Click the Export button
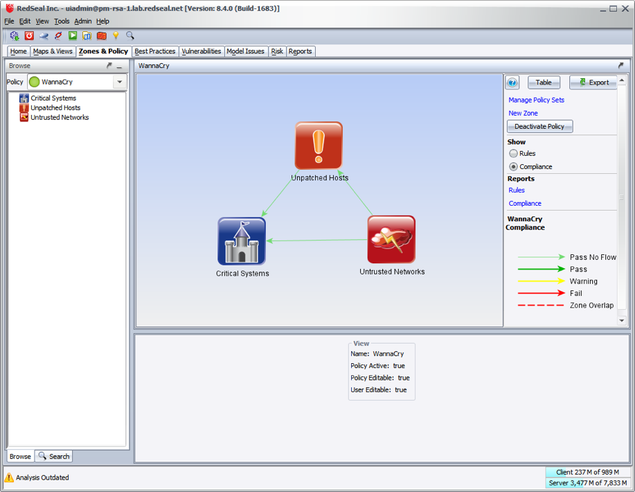Screen dimensions: 635x492 tap(593, 82)
